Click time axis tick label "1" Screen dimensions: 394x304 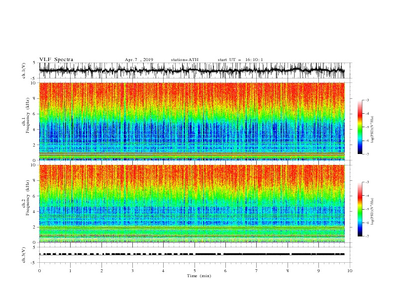(70, 271)
